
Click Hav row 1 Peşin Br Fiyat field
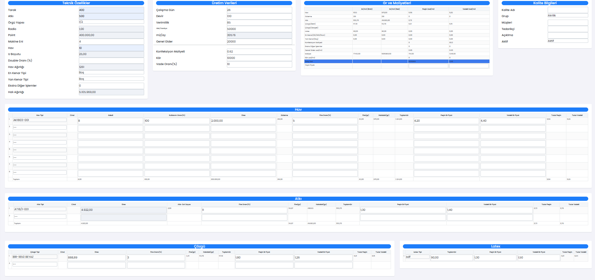point(446,121)
